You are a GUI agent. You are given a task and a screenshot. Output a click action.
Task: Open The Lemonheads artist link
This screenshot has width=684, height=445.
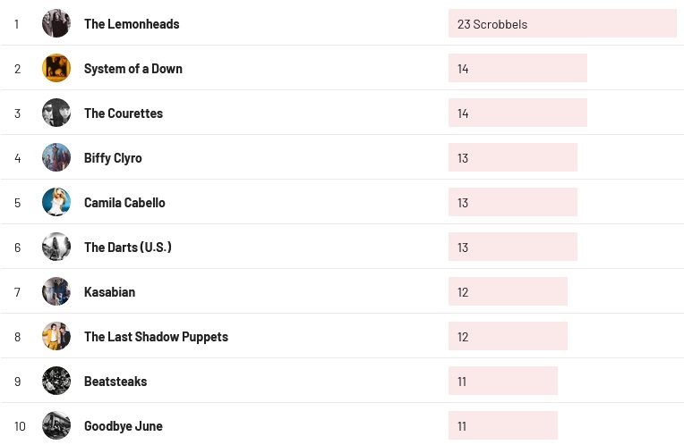(x=132, y=24)
